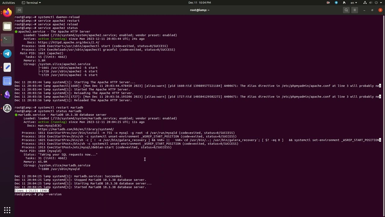Image resolution: width=385 pixels, height=217 pixels.
Task: Open the terminal hamburger menu
Action: click(355, 10)
